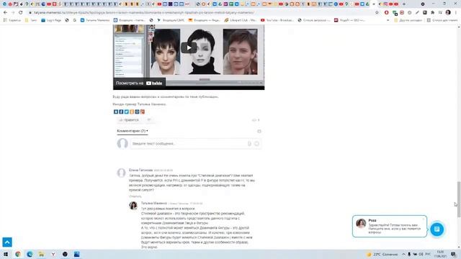Image resolution: width=461 pixels, height=259 pixels.
Task: Click the browser address bar
Action: pos(200,13)
